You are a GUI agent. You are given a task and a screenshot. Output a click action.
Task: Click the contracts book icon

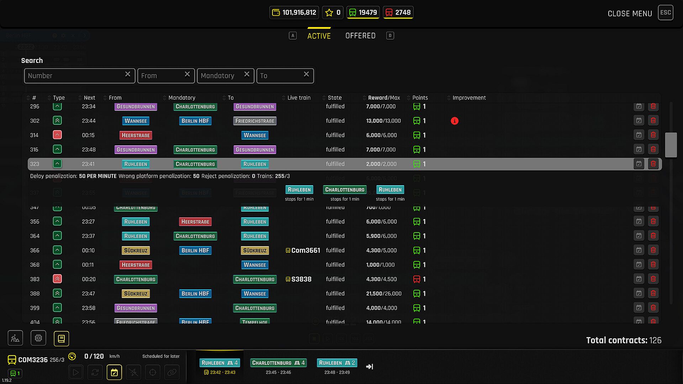pos(61,338)
